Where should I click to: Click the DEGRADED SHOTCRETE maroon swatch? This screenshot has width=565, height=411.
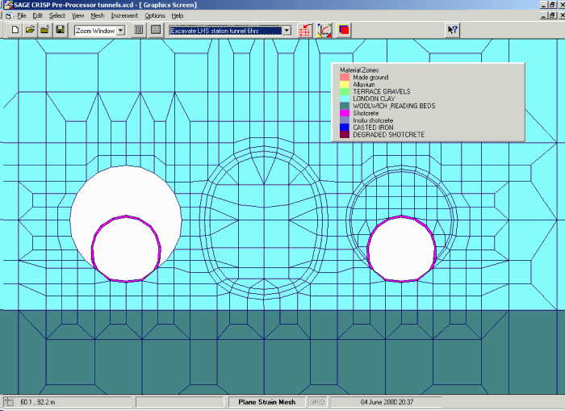345,135
